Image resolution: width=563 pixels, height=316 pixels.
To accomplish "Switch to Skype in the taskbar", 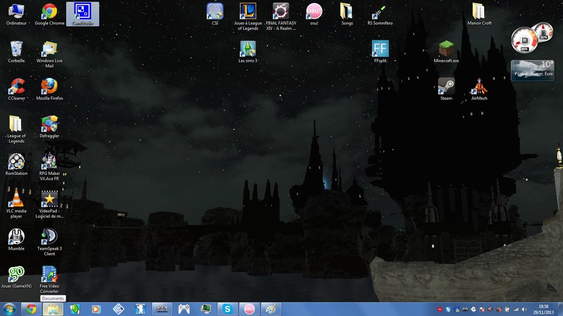I will (227, 309).
